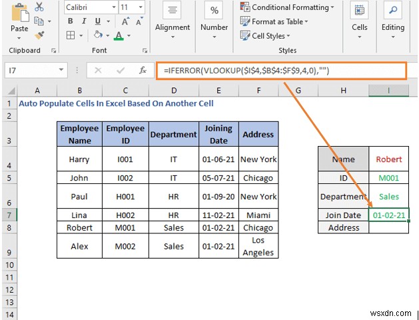Select the title cell Auto Populate Cells
This screenshot has height=320, width=419.
[x=116, y=103]
